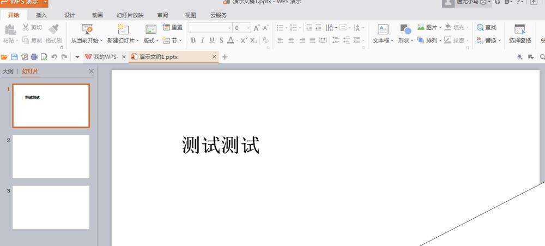Viewport: 545px width, 246px height.
Task: Click the Increase Font Size A+ icon
Action: click(x=257, y=28)
